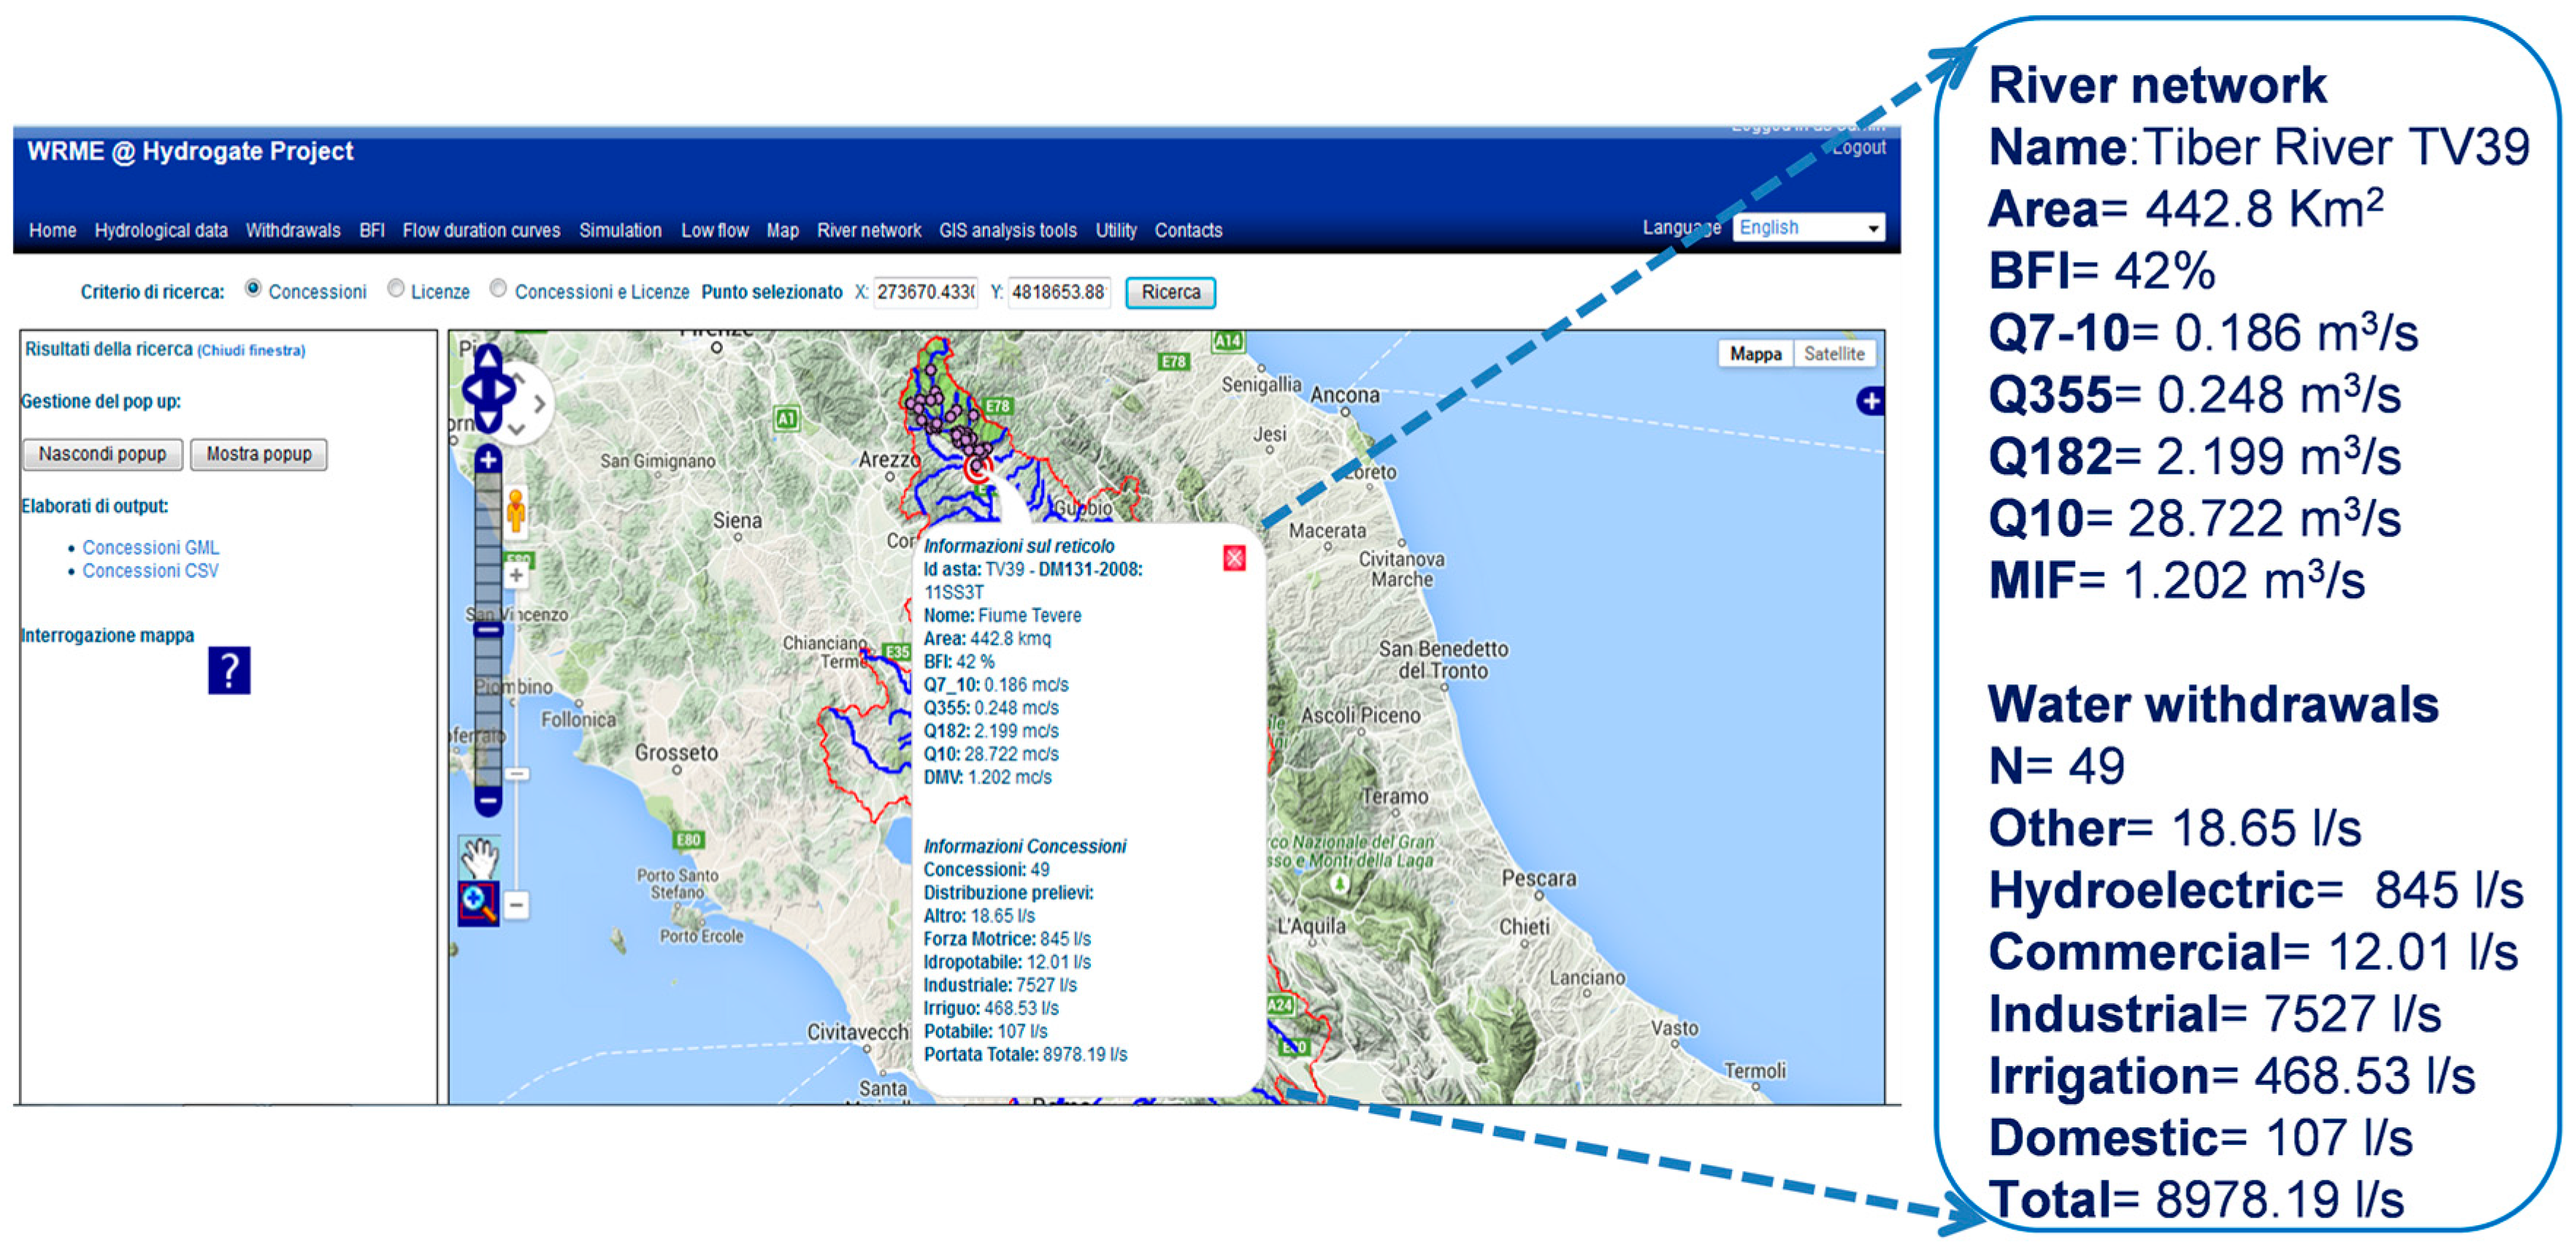Click the X coordinate input field
The image size is (2576, 1255).
pos(925,293)
